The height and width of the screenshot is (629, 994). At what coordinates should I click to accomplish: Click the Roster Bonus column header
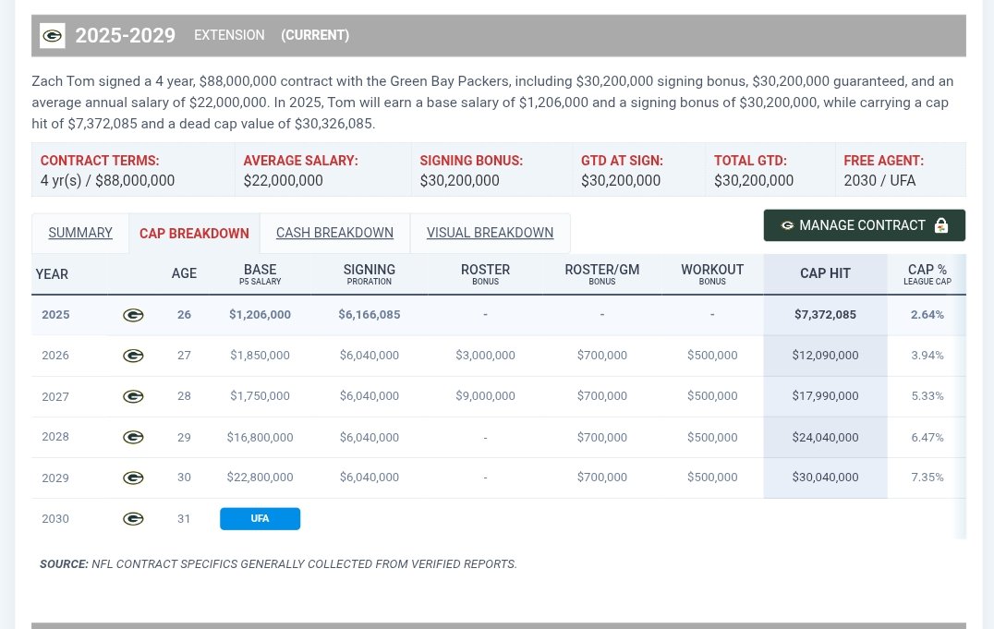[x=486, y=274]
